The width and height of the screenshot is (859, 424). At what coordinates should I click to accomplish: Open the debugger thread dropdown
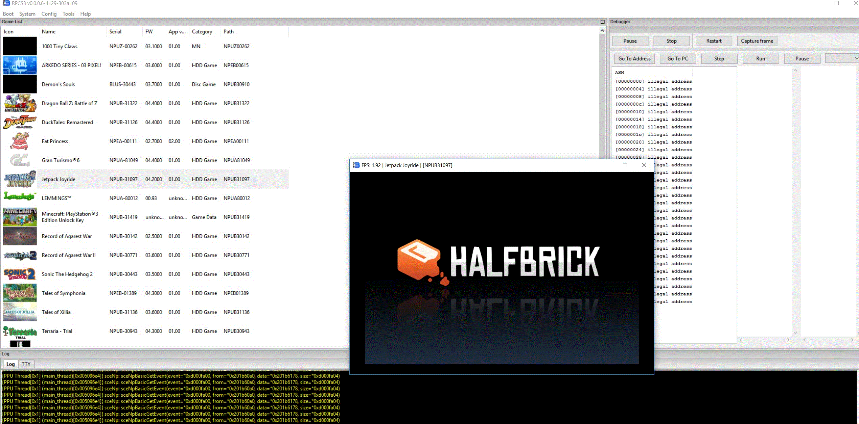click(842, 58)
